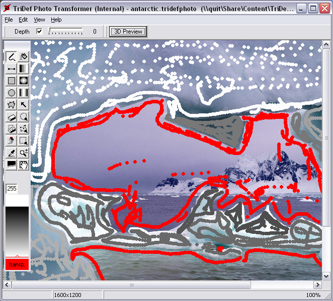The width and height of the screenshot is (333, 301).
Task: Click the 100% zoom level text
Action: pos(313,295)
